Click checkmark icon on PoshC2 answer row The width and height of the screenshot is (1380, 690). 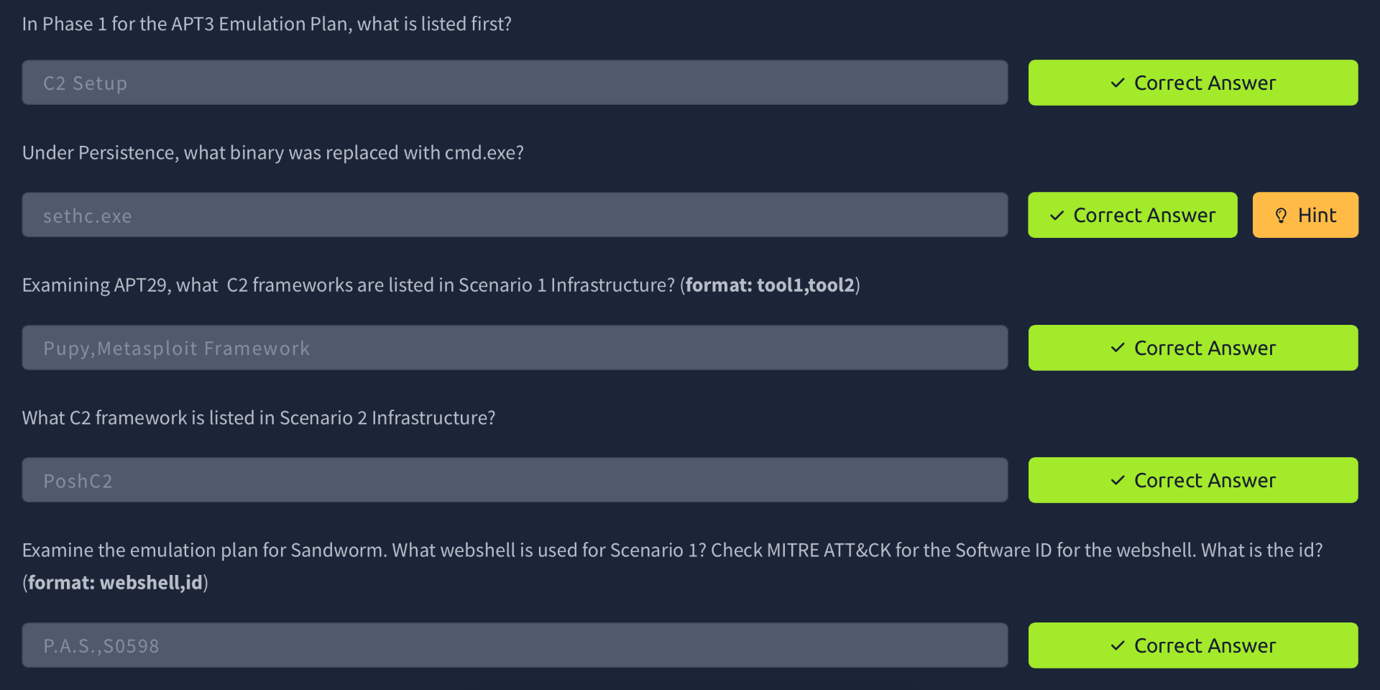tap(1118, 480)
